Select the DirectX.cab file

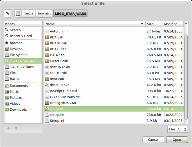point(114,61)
